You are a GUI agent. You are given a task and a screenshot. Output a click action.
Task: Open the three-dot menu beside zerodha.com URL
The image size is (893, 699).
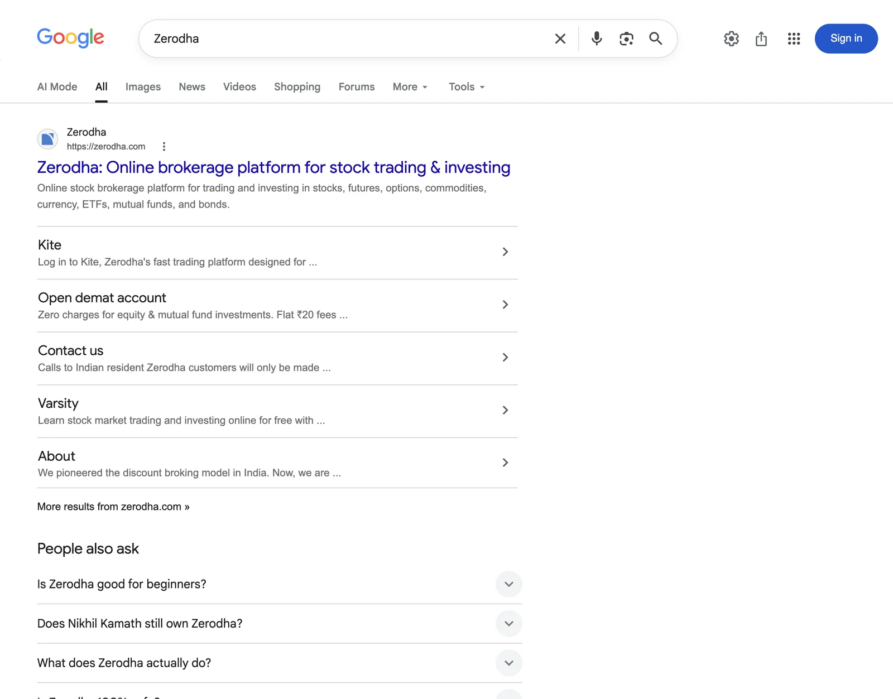point(164,147)
